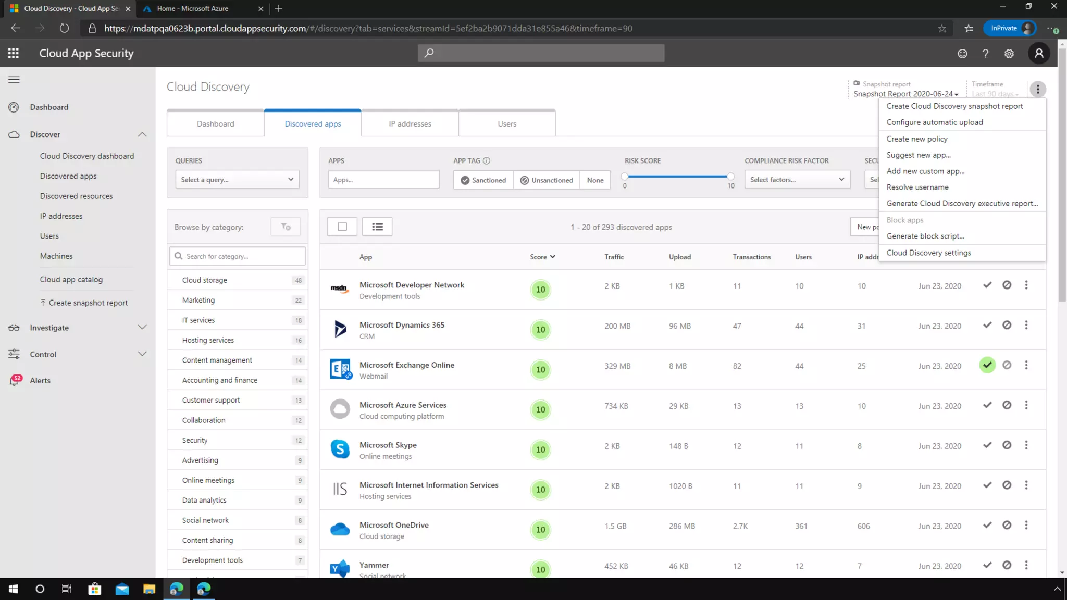Open more options for Microsoft Skype row
Screen dimensions: 1067x600
click(1026, 445)
